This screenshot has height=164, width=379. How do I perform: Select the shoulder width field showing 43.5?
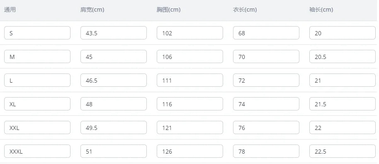(114, 33)
